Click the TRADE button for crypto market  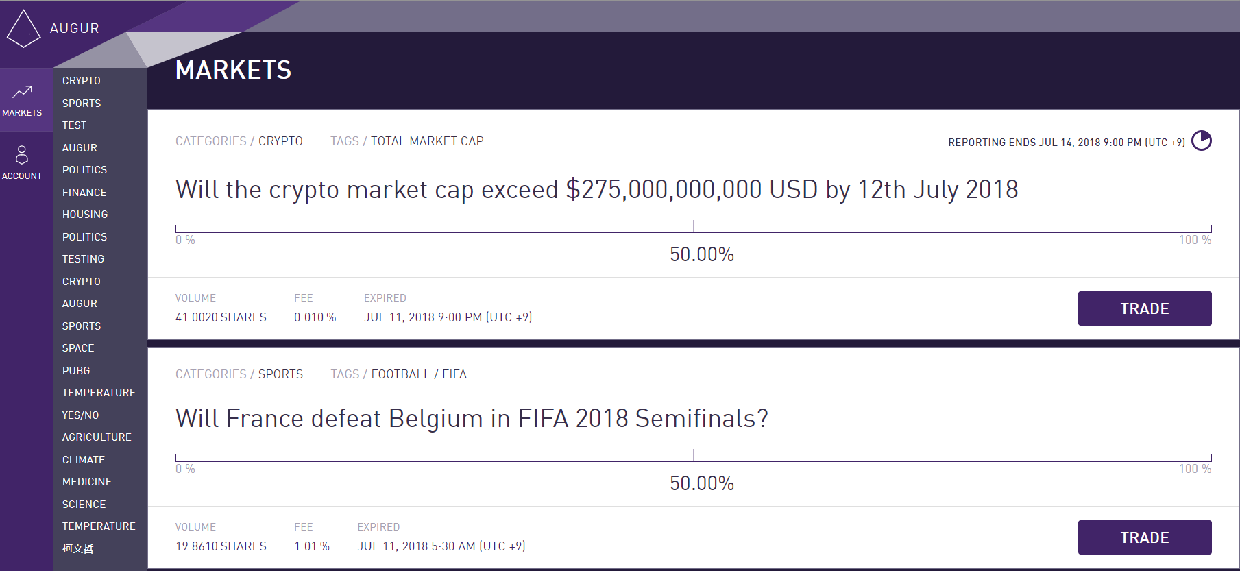1144,308
